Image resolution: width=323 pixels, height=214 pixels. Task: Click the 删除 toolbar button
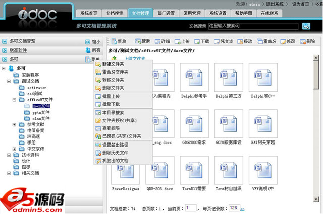(307, 41)
